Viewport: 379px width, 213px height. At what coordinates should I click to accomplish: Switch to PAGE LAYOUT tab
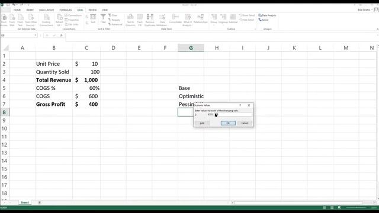[46, 10]
